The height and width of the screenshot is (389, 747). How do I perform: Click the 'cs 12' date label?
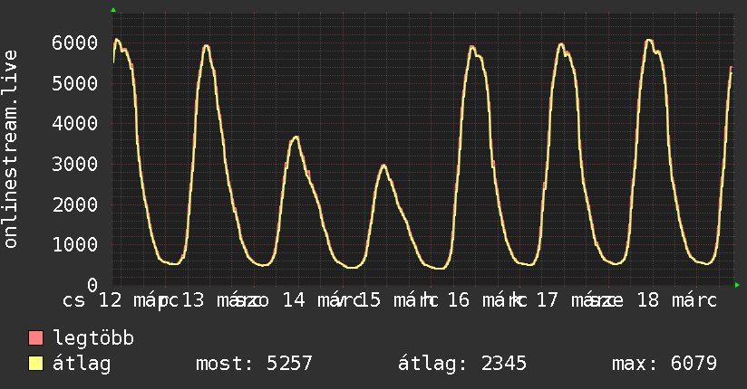[x=92, y=300]
